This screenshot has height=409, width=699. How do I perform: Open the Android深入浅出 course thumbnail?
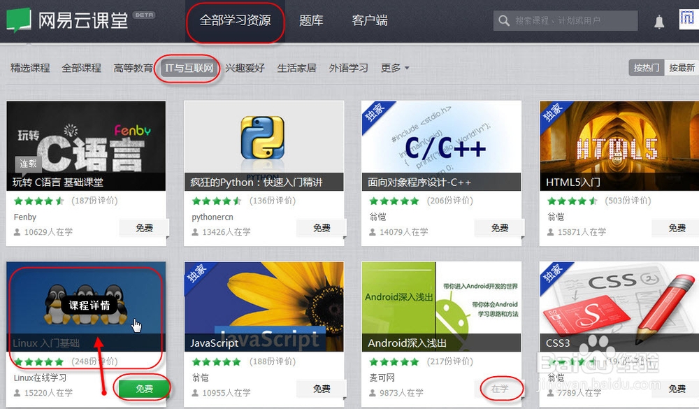click(x=441, y=307)
